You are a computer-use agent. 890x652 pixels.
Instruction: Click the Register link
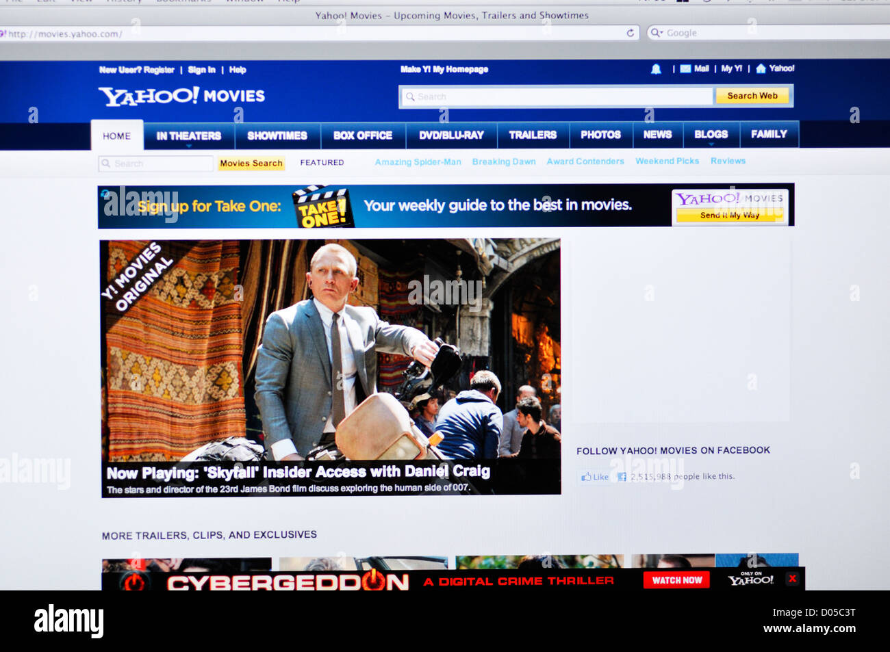(159, 70)
